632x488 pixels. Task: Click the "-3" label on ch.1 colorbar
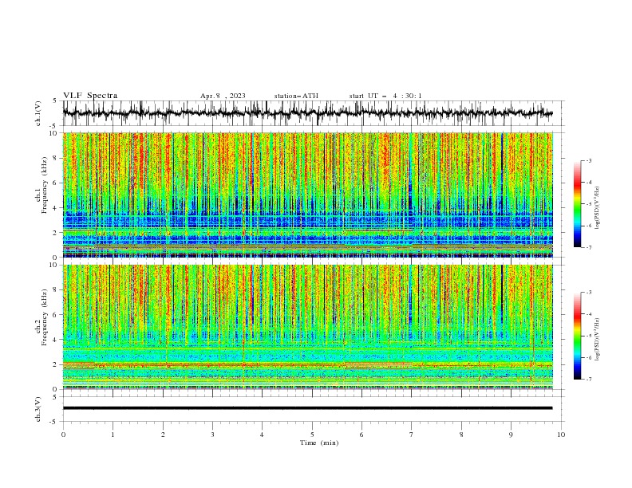589,160
